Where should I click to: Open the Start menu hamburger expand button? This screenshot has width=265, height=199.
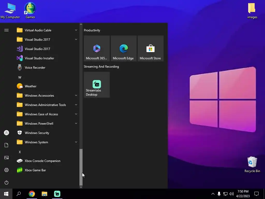pyautogui.click(x=6, y=30)
